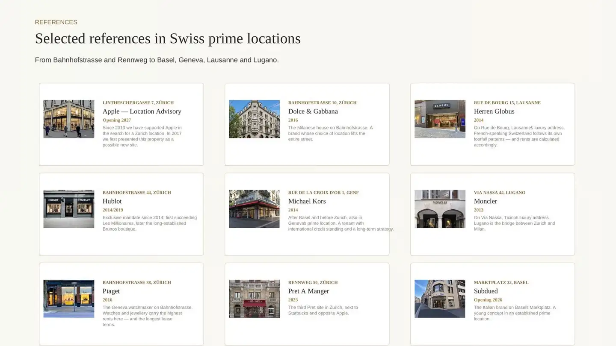Select the 'Herren Globus' card title
Image resolution: width=616 pixels, height=346 pixels.
click(x=494, y=111)
